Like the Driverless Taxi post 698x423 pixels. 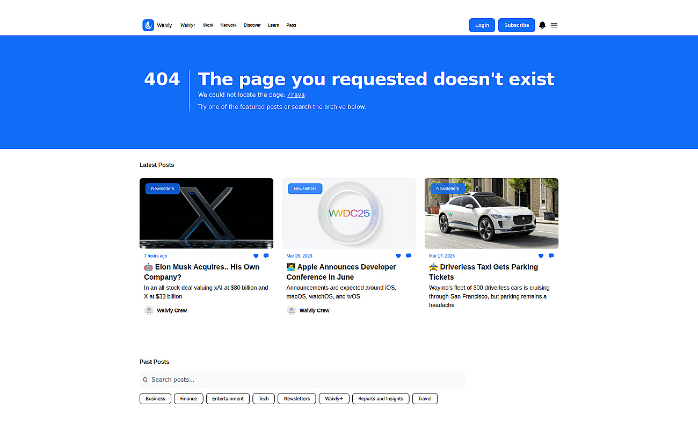point(541,256)
